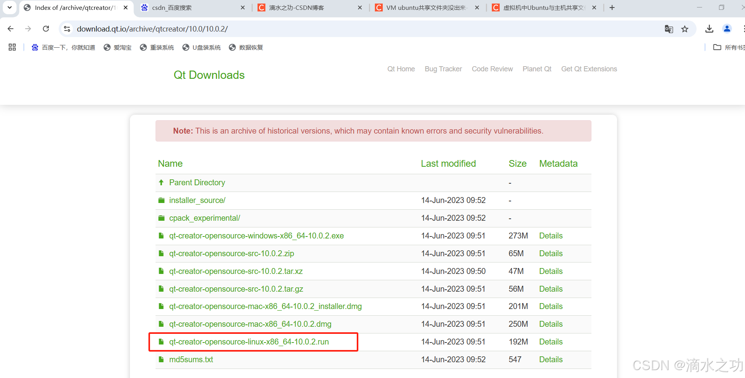This screenshot has height=378, width=745.
Task: Close the csdn_百度搜索 tab
Action: 243,7
